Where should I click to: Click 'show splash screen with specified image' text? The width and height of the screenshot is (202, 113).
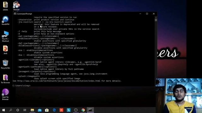[57, 78]
